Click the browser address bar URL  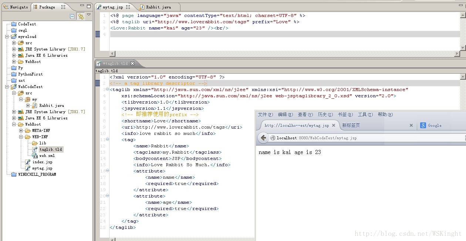(x=317, y=138)
